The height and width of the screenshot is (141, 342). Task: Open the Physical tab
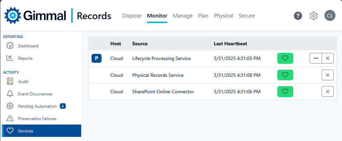pyautogui.click(x=223, y=16)
